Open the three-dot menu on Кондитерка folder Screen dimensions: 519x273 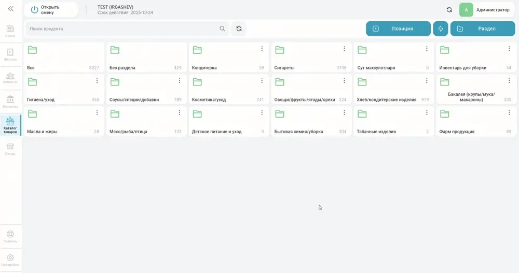(x=262, y=49)
